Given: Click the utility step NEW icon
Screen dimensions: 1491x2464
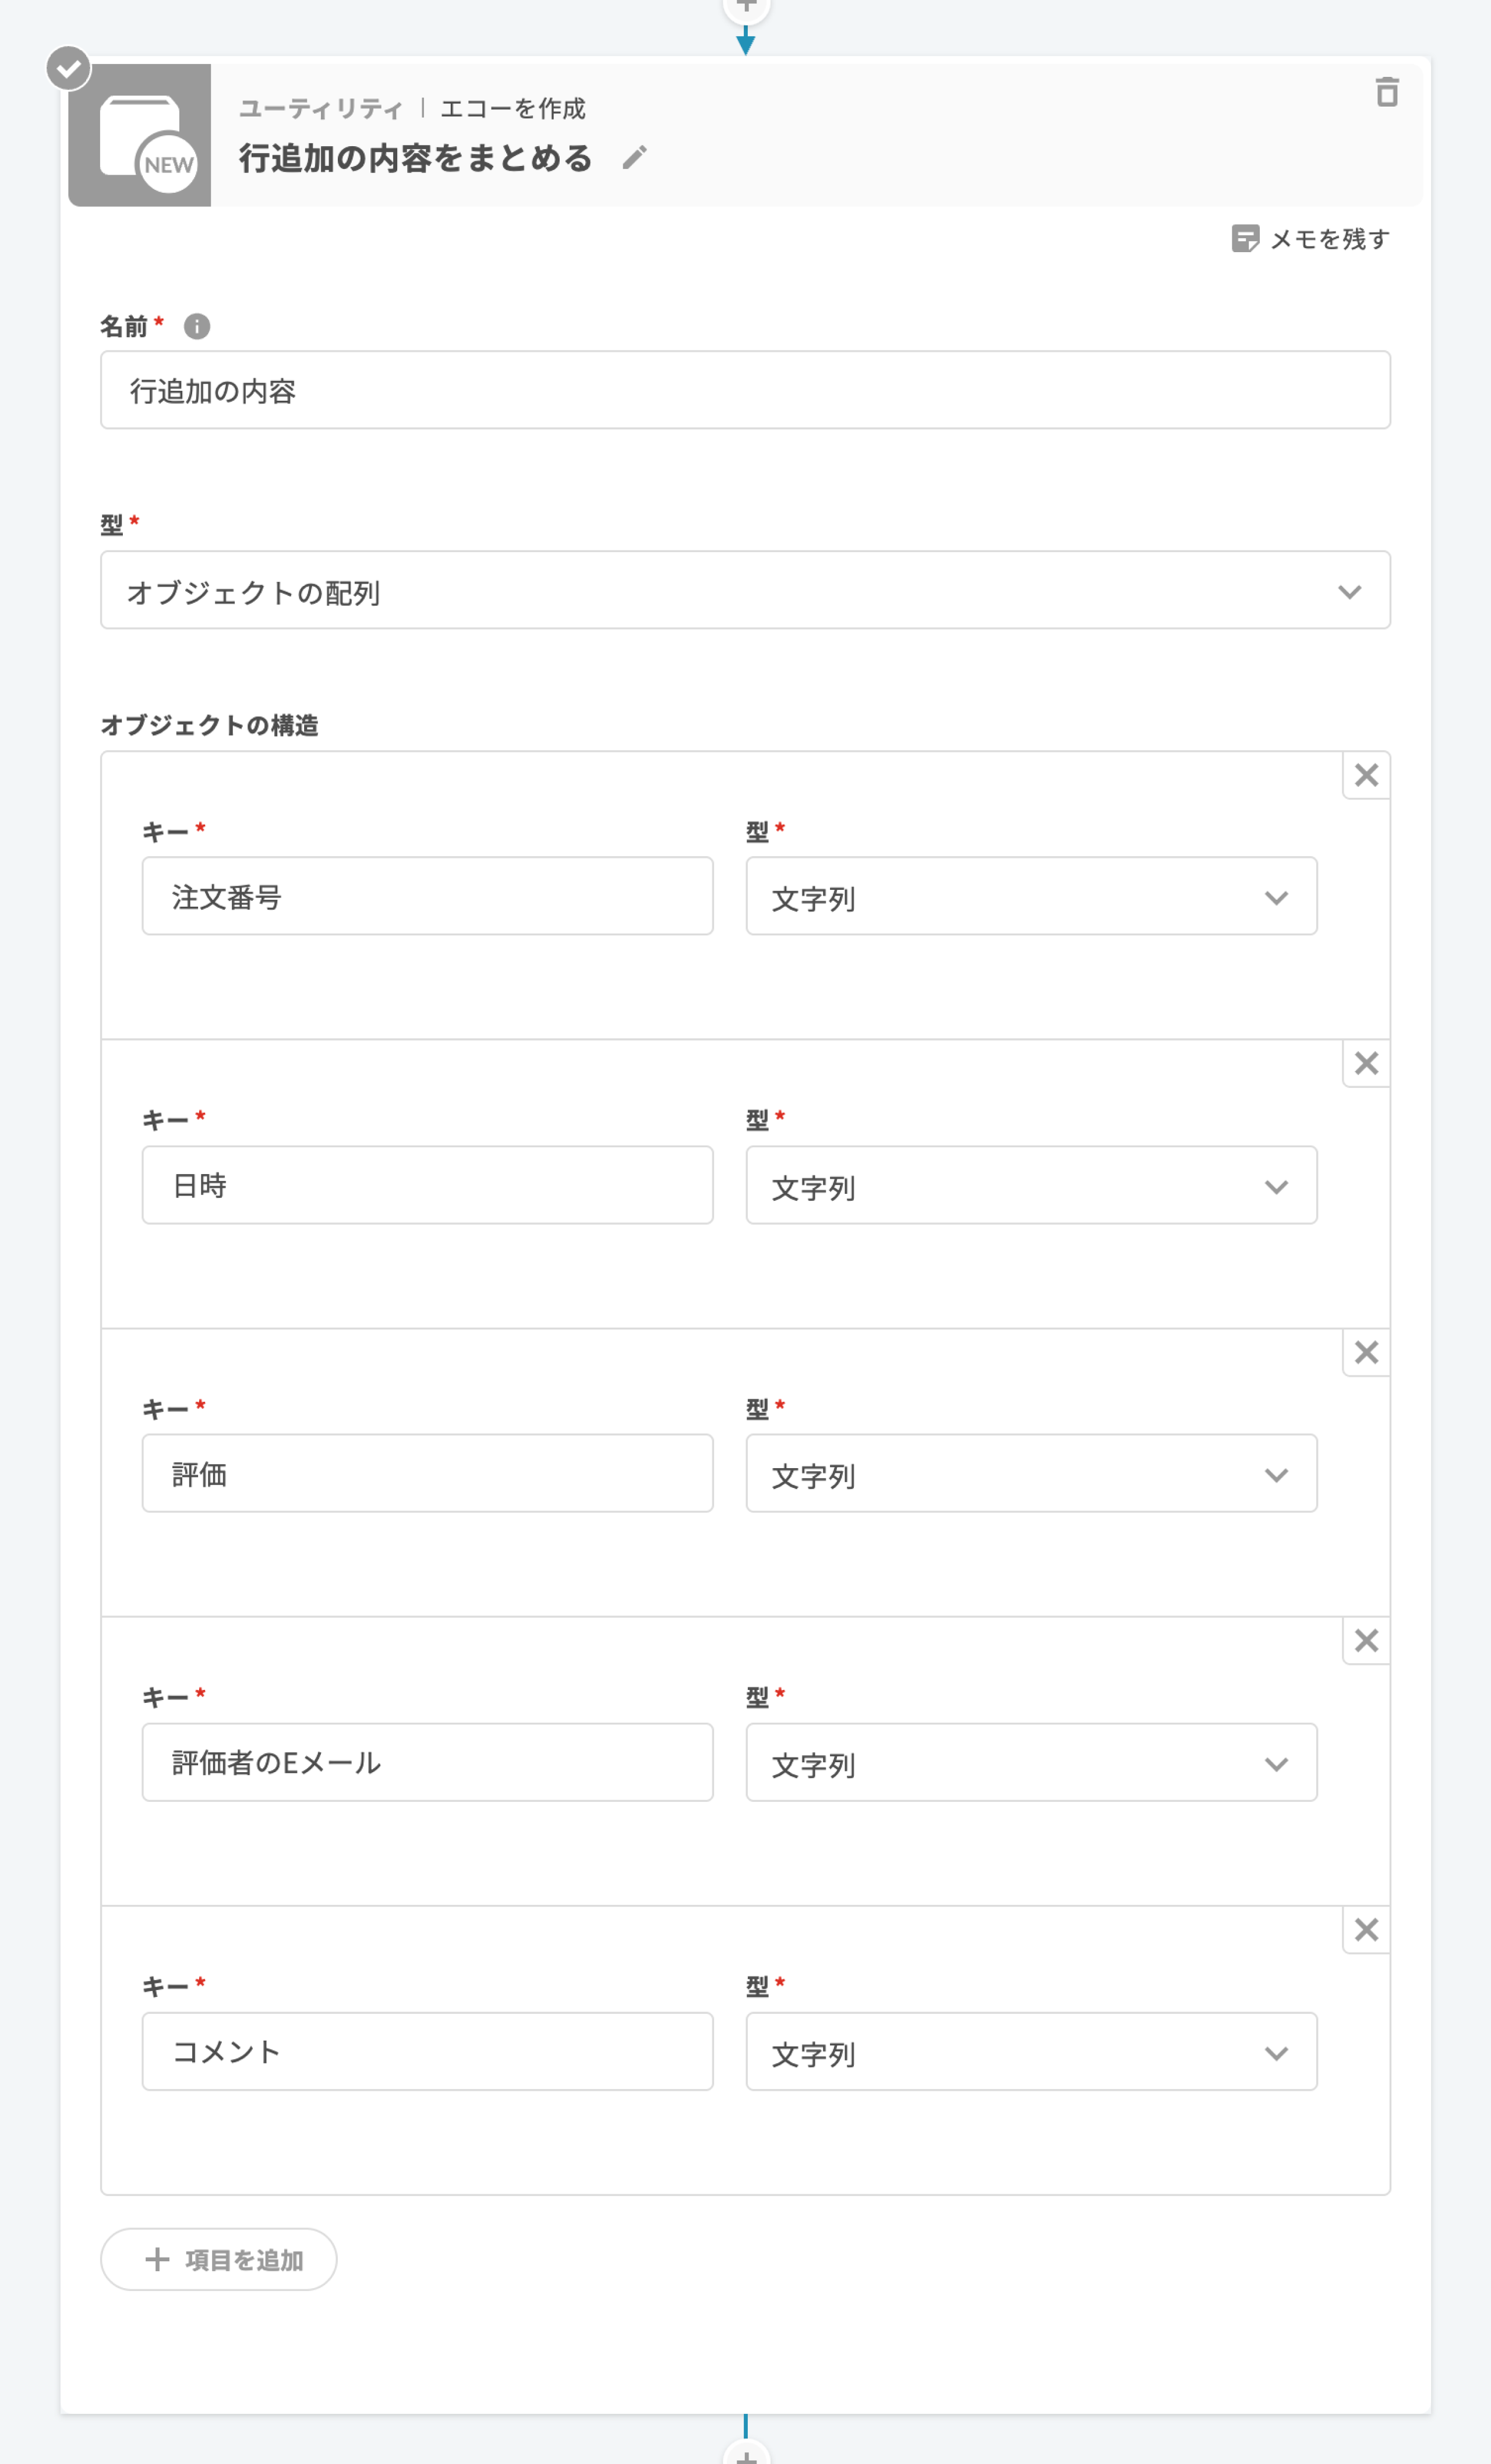Looking at the screenshot, I should click(140, 136).
